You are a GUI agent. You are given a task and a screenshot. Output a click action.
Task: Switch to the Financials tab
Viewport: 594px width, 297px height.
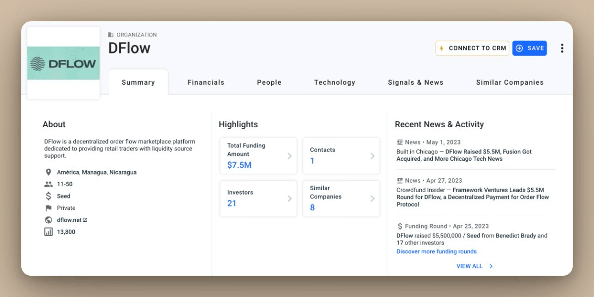point(206,83)
